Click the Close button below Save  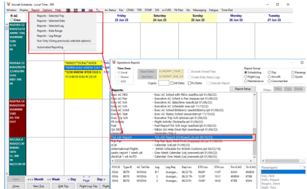click(x=16, y=186)
